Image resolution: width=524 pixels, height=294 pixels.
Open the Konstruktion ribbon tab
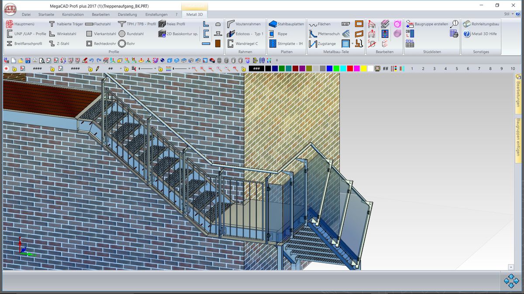pos(73,14)
